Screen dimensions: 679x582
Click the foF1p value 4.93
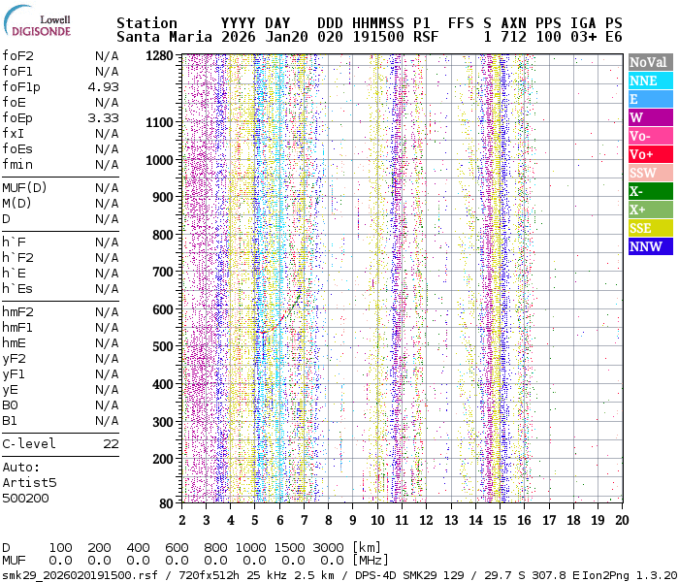point(103,86)
